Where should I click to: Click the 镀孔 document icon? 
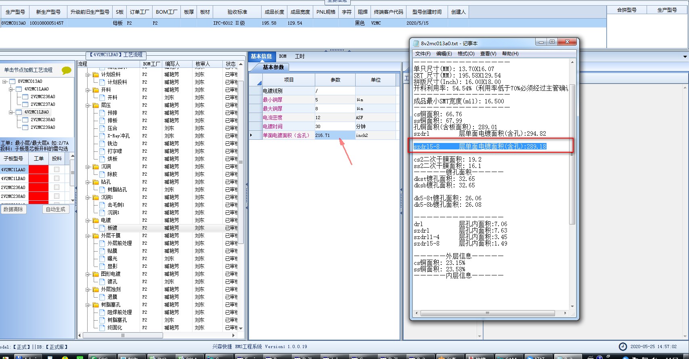point(103,282)
